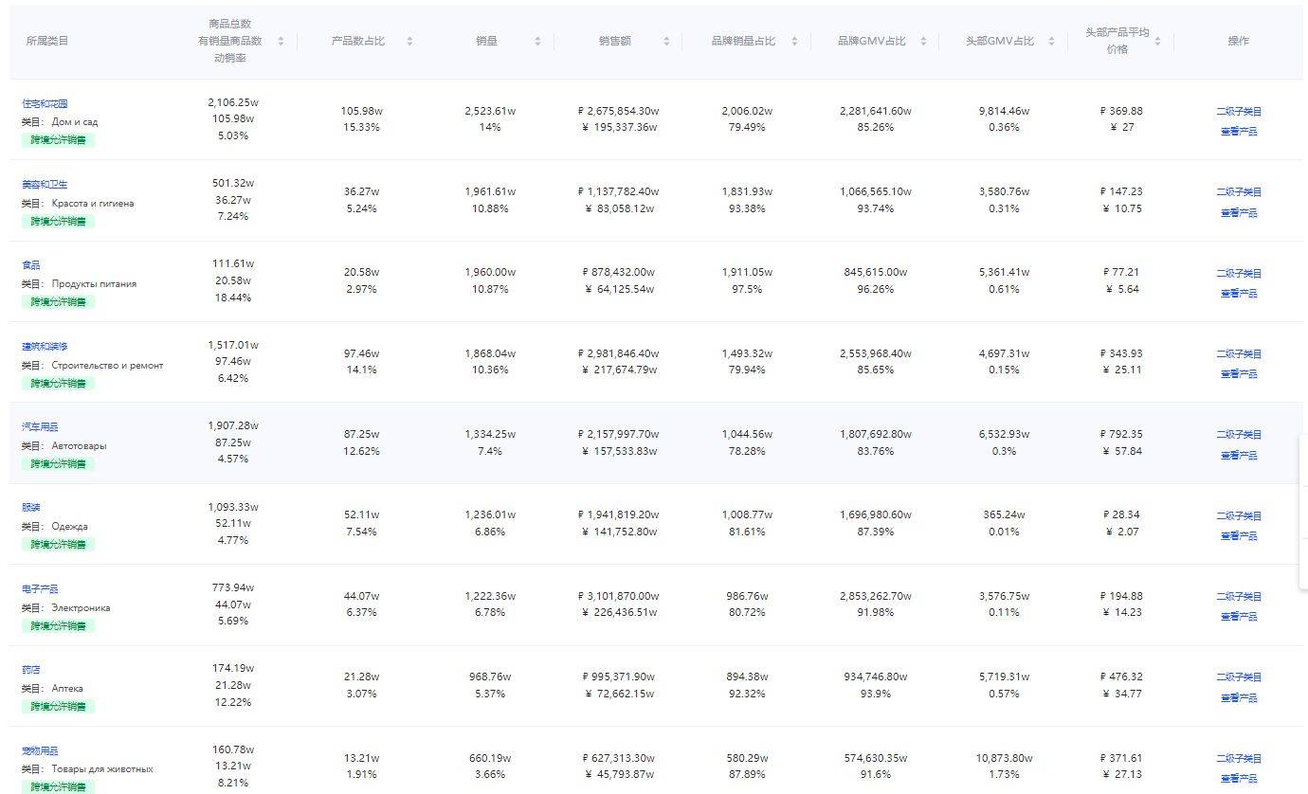This screenshot has height=794, width=1308.
Task: Click the 所属类目 column header
Action: coord(47,42)
